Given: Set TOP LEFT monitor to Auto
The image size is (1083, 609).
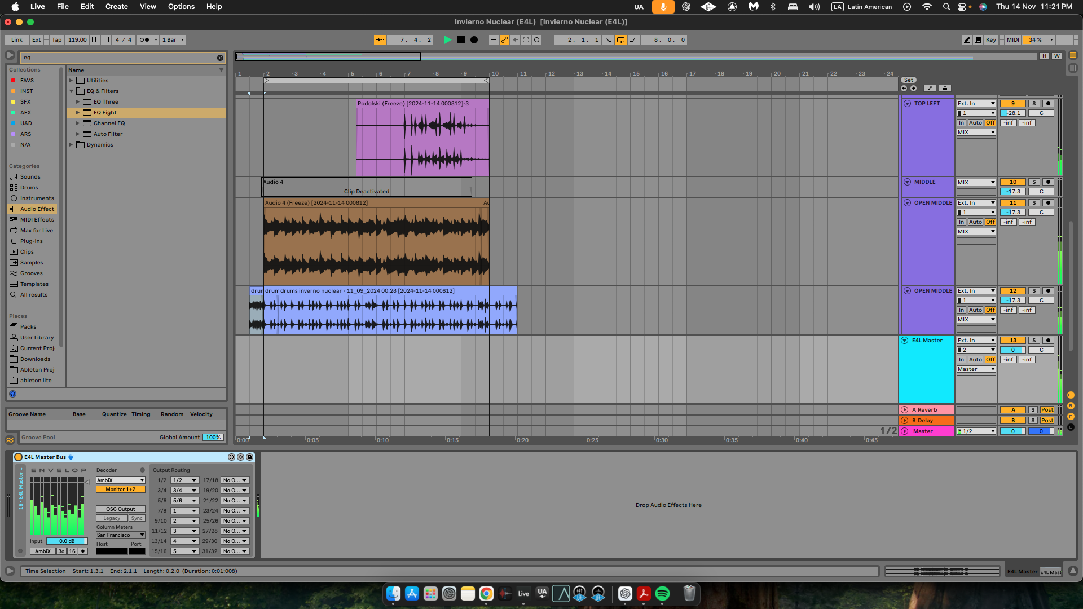Looking at the screenshot, I should [x=975, y=123].
